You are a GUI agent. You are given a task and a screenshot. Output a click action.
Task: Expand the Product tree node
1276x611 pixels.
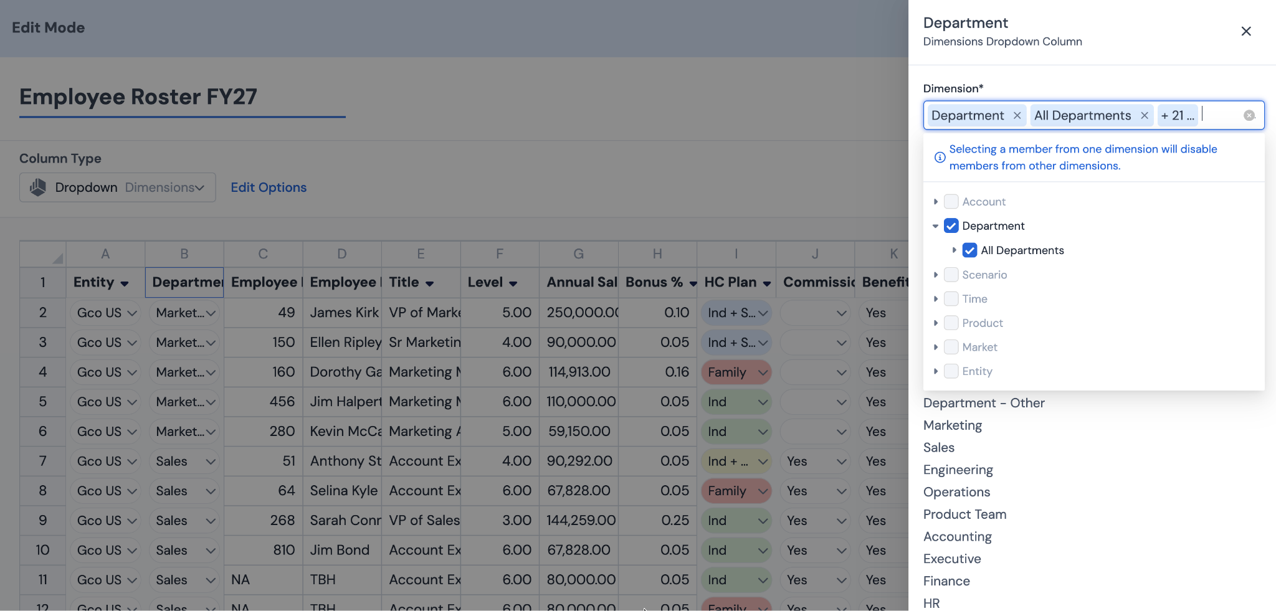click(x=936, y=323)
